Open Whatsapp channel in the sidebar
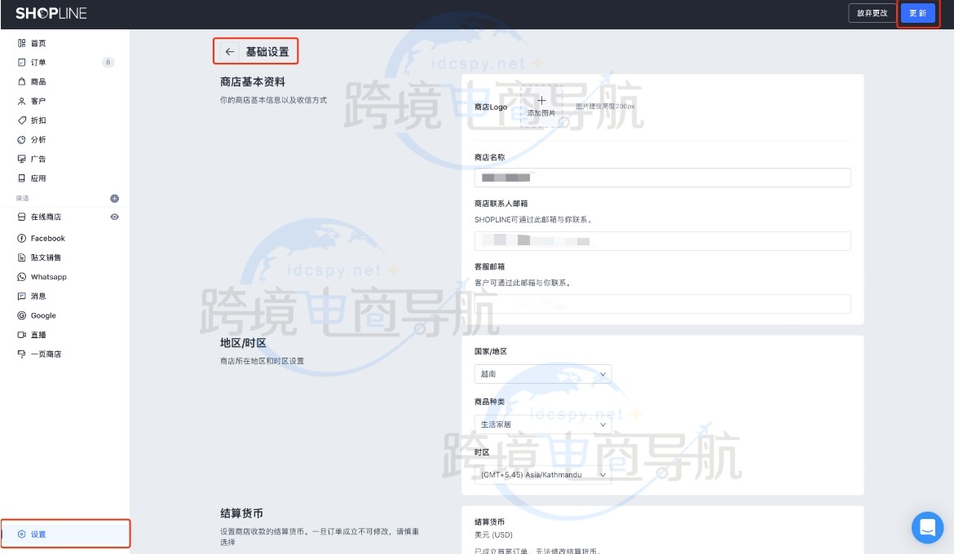Viewport: 954px width, 554px height. coord(48,277)
